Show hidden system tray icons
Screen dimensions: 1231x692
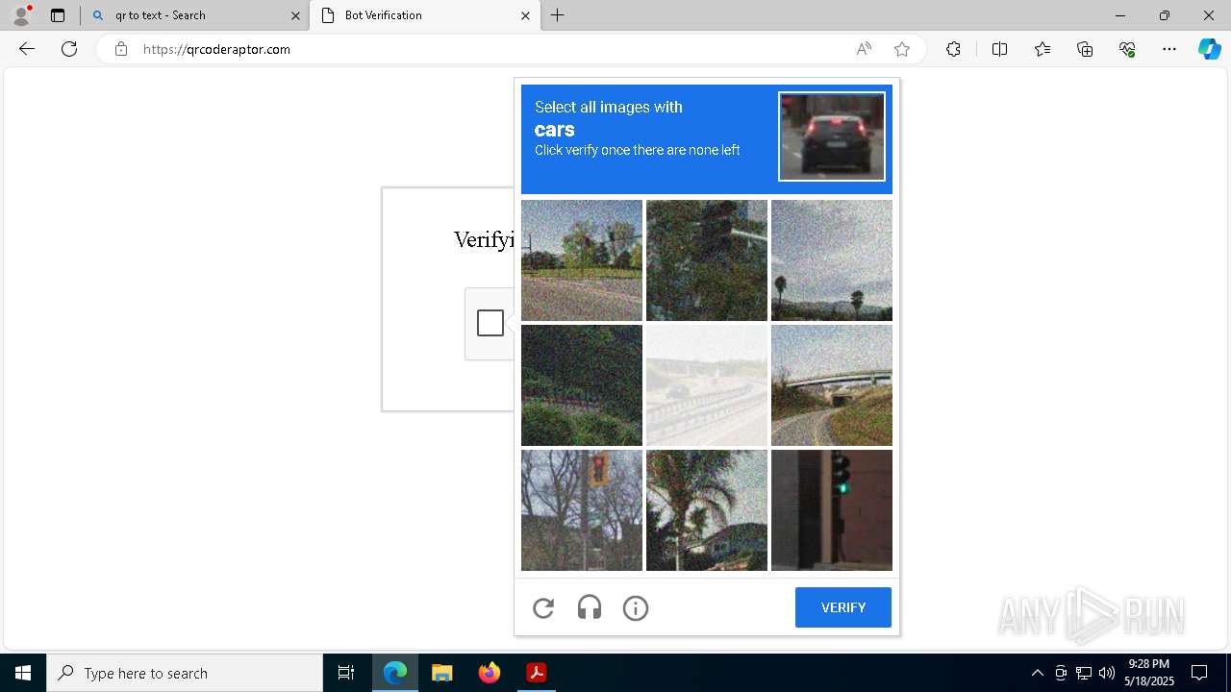1037,673
